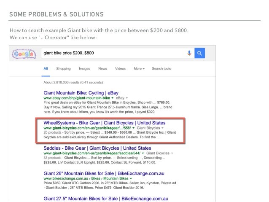Click the blue search magnifier button
The image size is (269, 202).
199,53
